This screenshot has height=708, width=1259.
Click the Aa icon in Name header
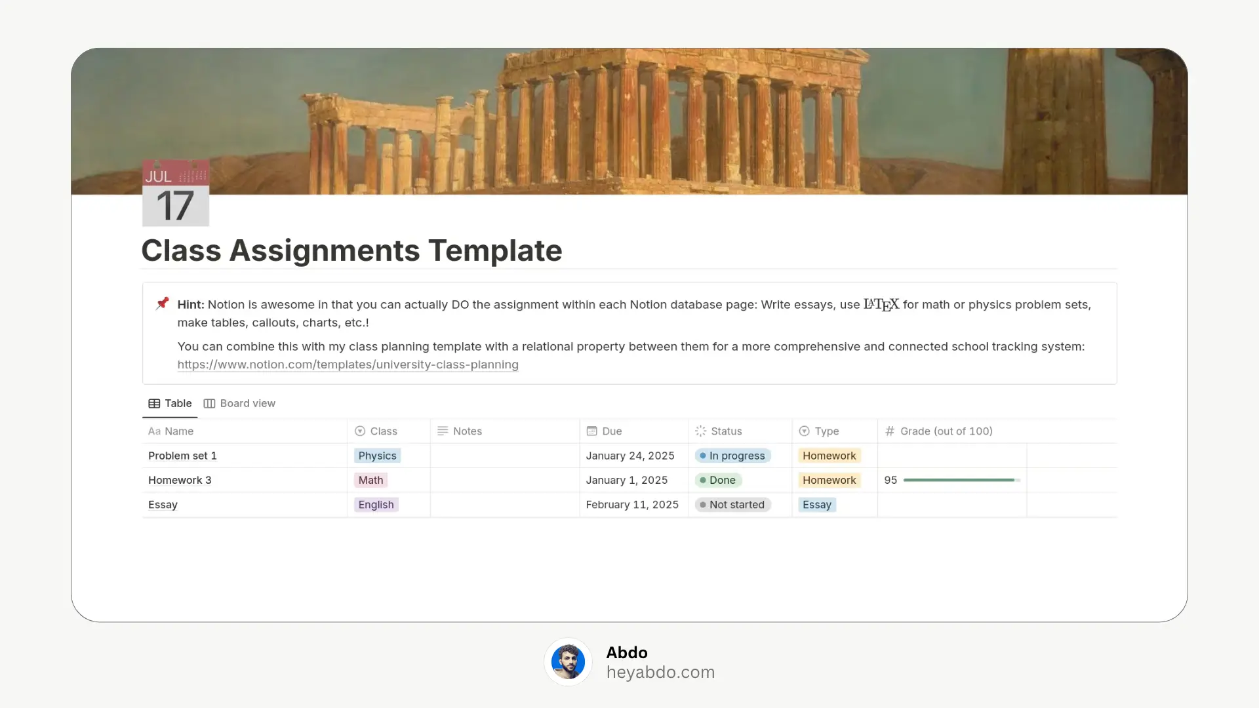point(154,431)
